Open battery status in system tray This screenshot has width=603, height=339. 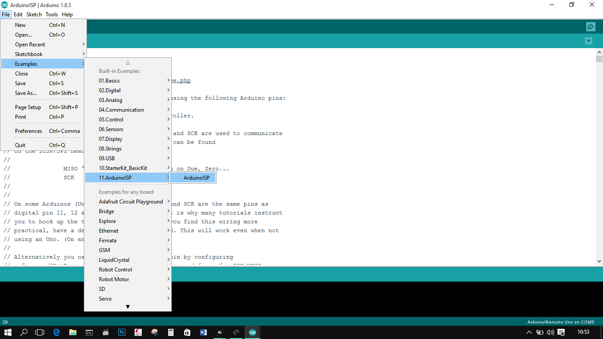(x=539, y=332)
